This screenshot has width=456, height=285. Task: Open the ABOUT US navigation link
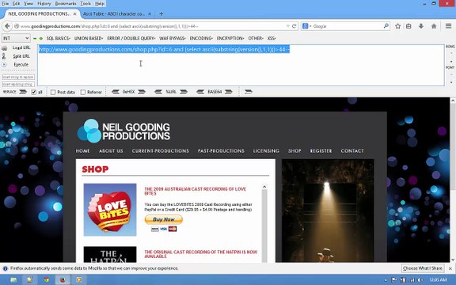pyautogui.click(x=111, y=150)
